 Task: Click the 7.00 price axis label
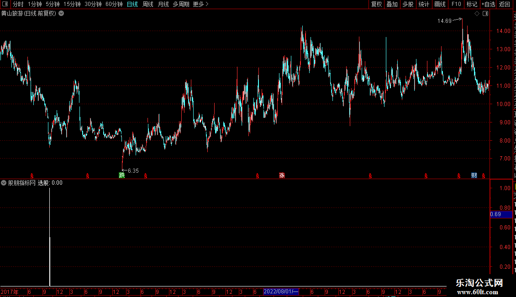click(x=505, y=159)
